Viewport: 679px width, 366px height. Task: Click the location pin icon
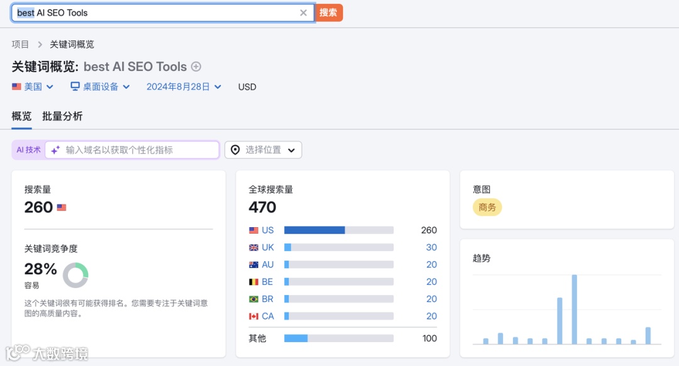pos(235,150)
